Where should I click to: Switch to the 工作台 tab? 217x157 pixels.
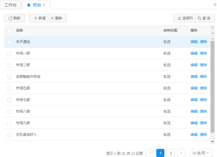pos(10,5)
